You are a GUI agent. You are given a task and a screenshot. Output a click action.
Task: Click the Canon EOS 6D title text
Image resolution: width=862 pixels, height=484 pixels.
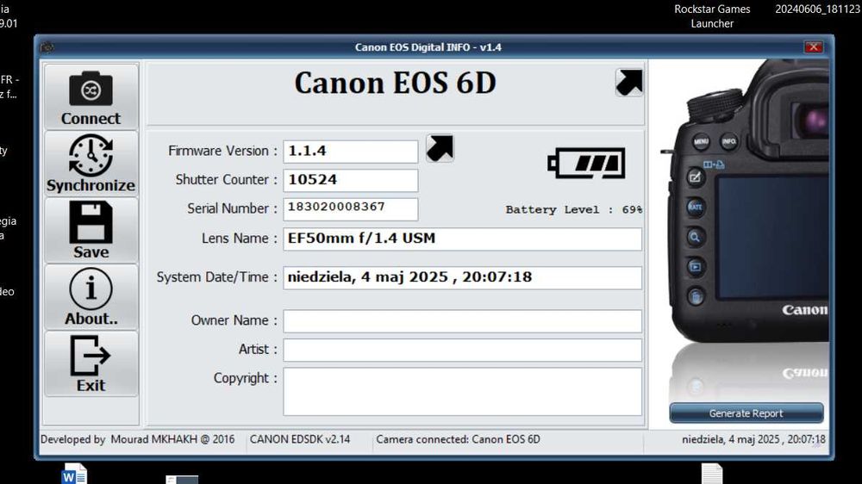click(396, 83)
